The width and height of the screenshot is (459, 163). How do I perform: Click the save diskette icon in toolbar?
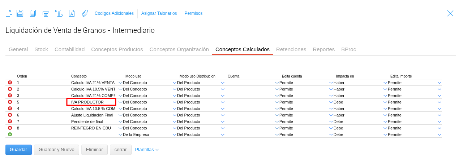click(x=20, y=13)
